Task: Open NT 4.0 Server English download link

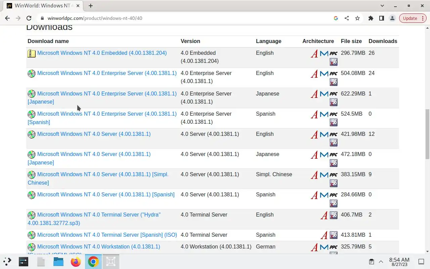Action: coord(94,134)
